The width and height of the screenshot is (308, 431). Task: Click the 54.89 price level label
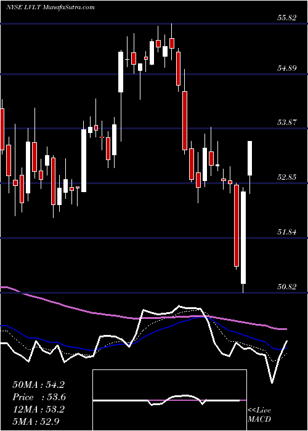click(287, 68)
